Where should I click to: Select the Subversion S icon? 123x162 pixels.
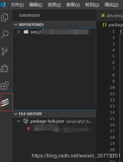5,102
